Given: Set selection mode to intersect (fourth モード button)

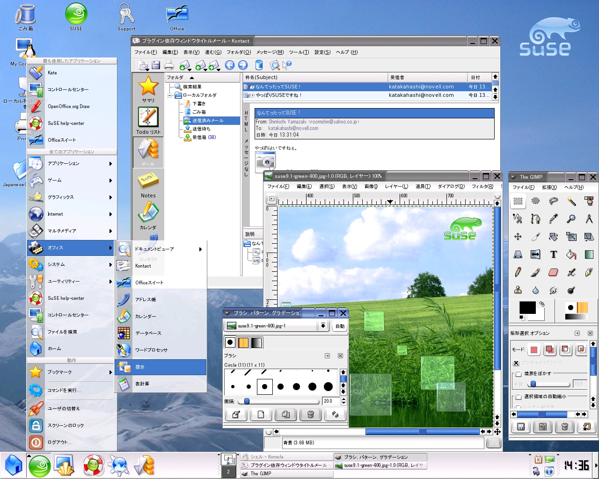Looking at the screenshot, I should point(581,349).
